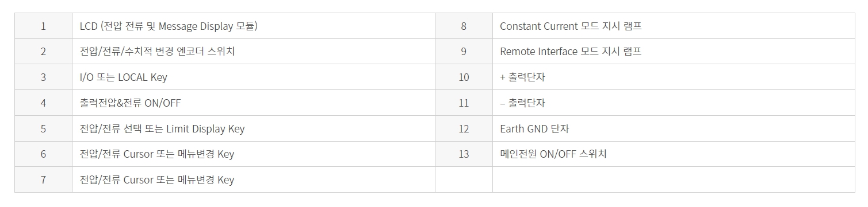Viewport: 868px width, 207px height.
Task: Select the number 10 cell
Action: (x=464, y=77)
